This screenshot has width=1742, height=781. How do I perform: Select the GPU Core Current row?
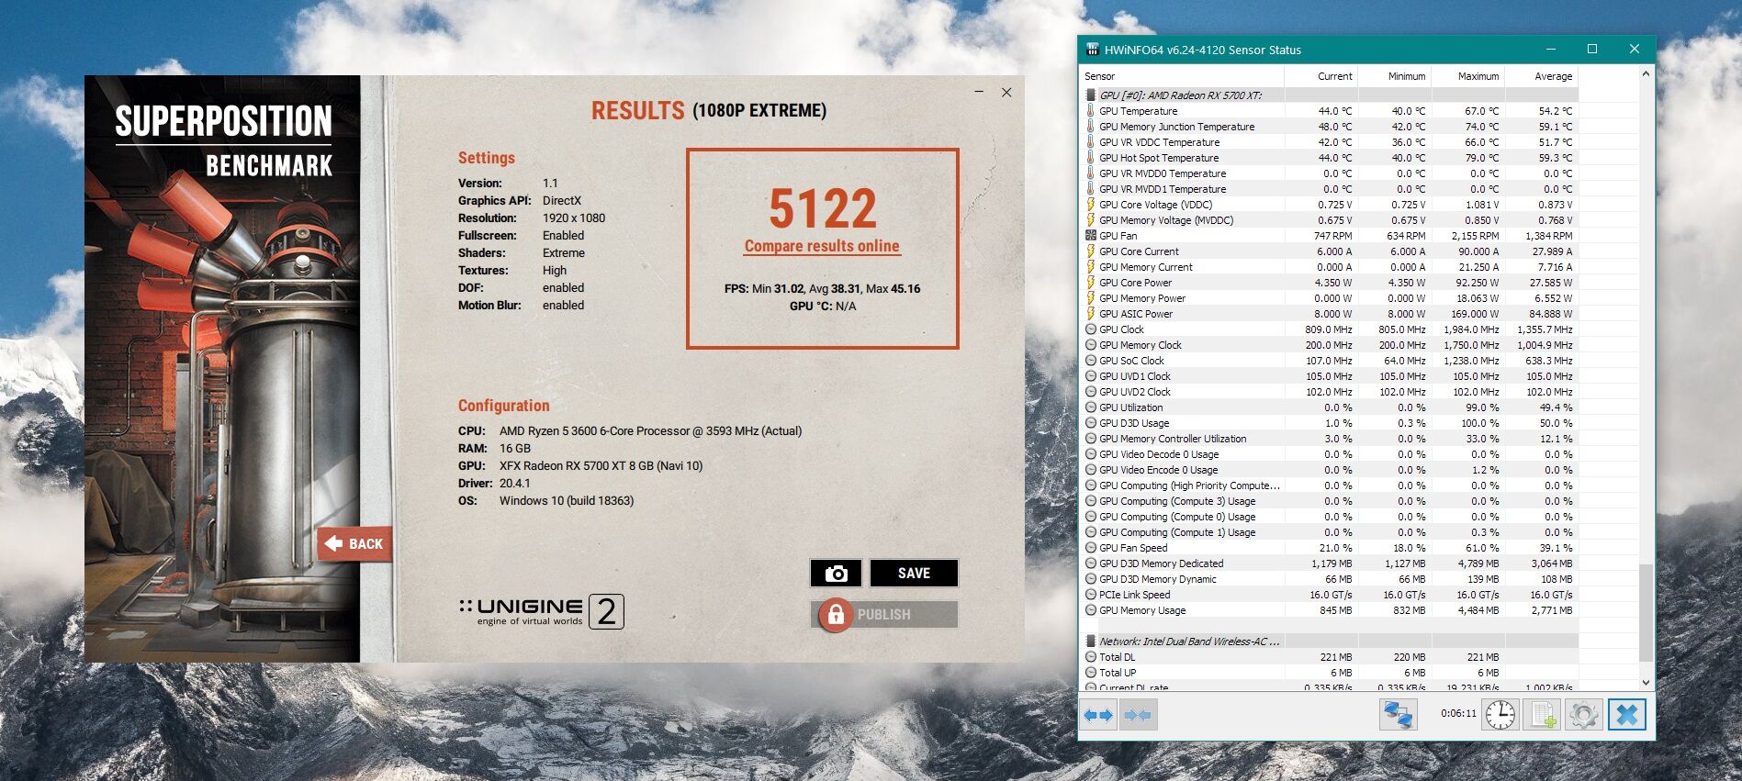point(1330,251)
